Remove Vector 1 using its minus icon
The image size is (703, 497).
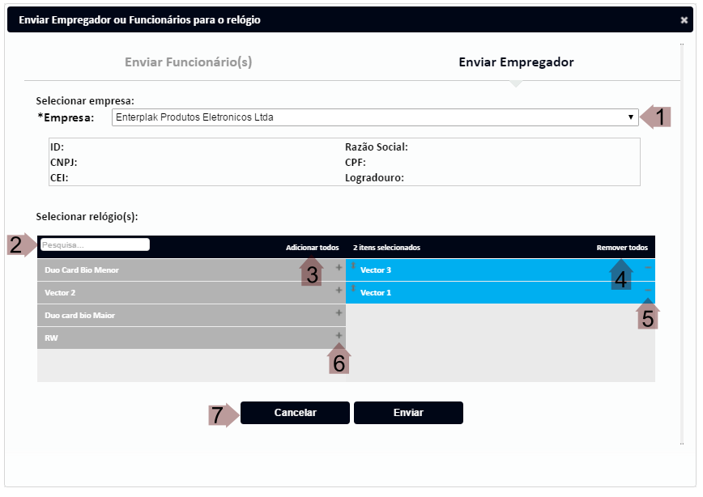tap(647, 290)
